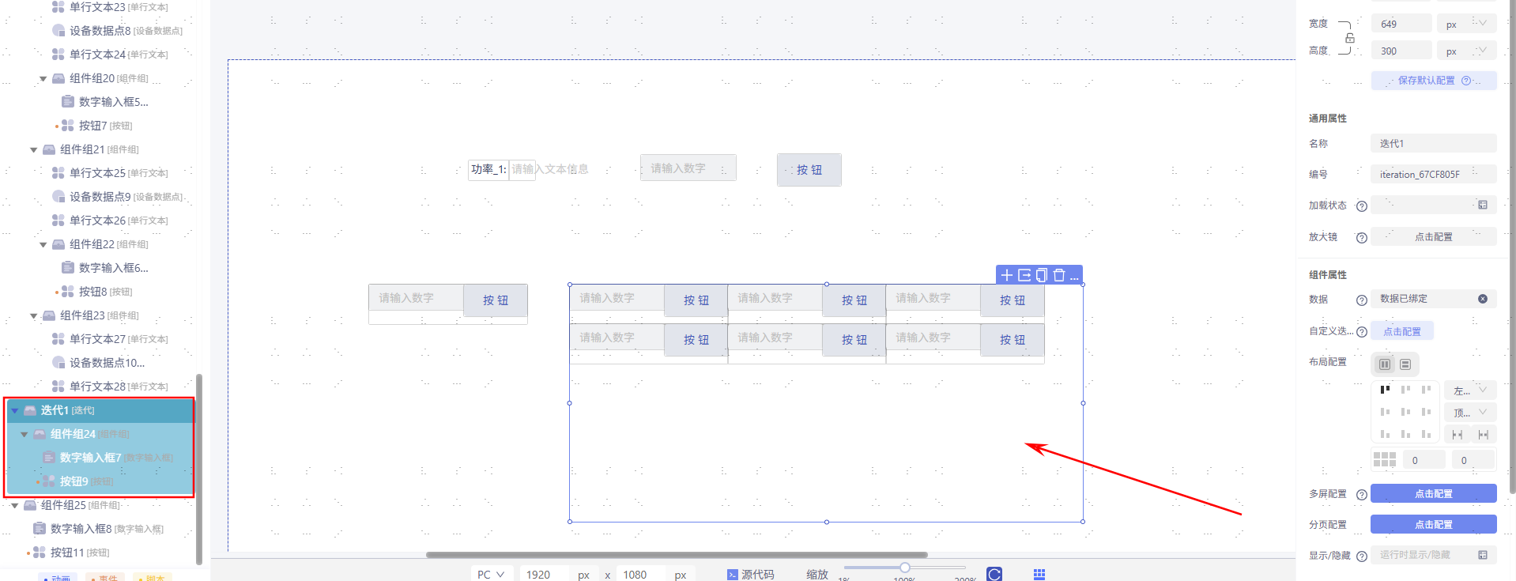Click the blue grid icon in bottom bar
Screen dimensions: 1516x581
tap(1039, 575)
